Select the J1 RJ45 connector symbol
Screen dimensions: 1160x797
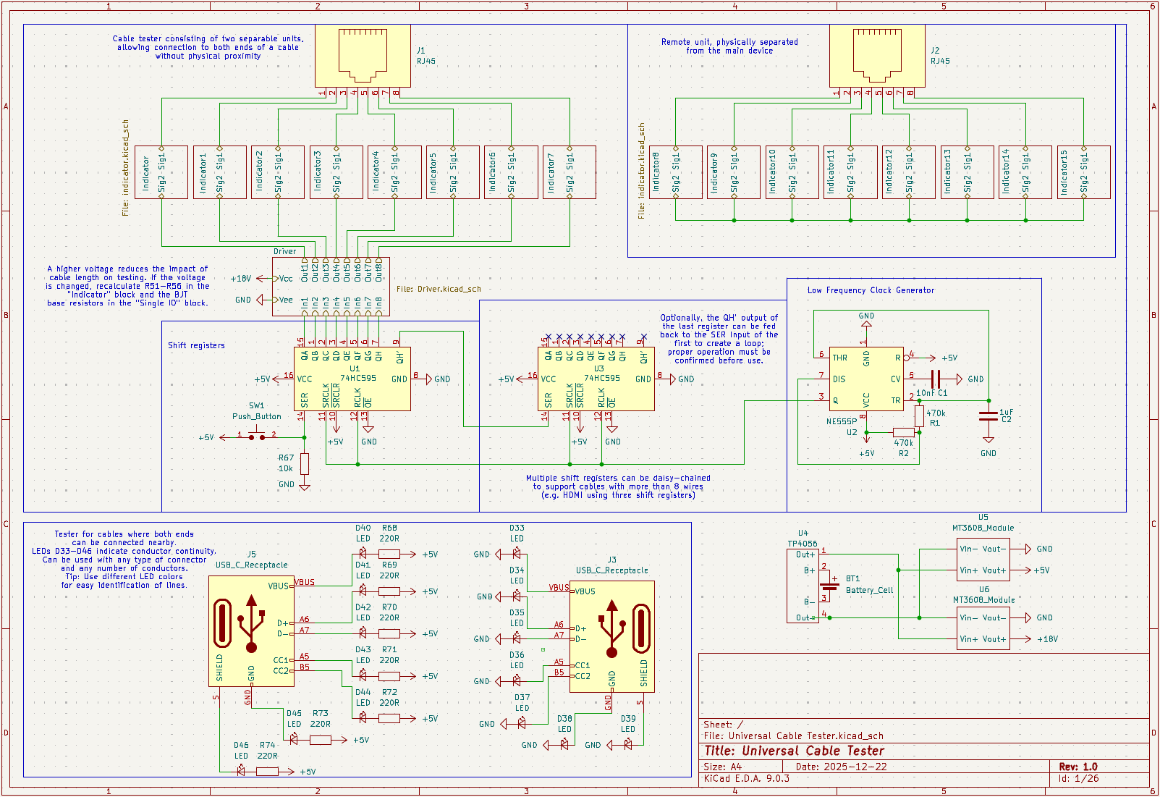tap(363, 56)
